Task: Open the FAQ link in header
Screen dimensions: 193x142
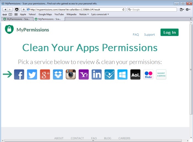Action: [136, 35]
